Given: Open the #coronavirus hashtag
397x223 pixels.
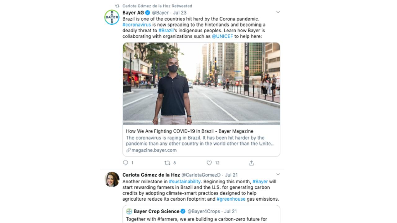Looking at the screenshot, I should [137, 24].
